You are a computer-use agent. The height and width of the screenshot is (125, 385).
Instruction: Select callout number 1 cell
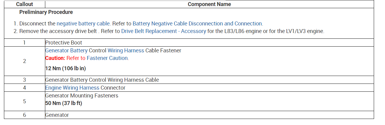[24, 43]
